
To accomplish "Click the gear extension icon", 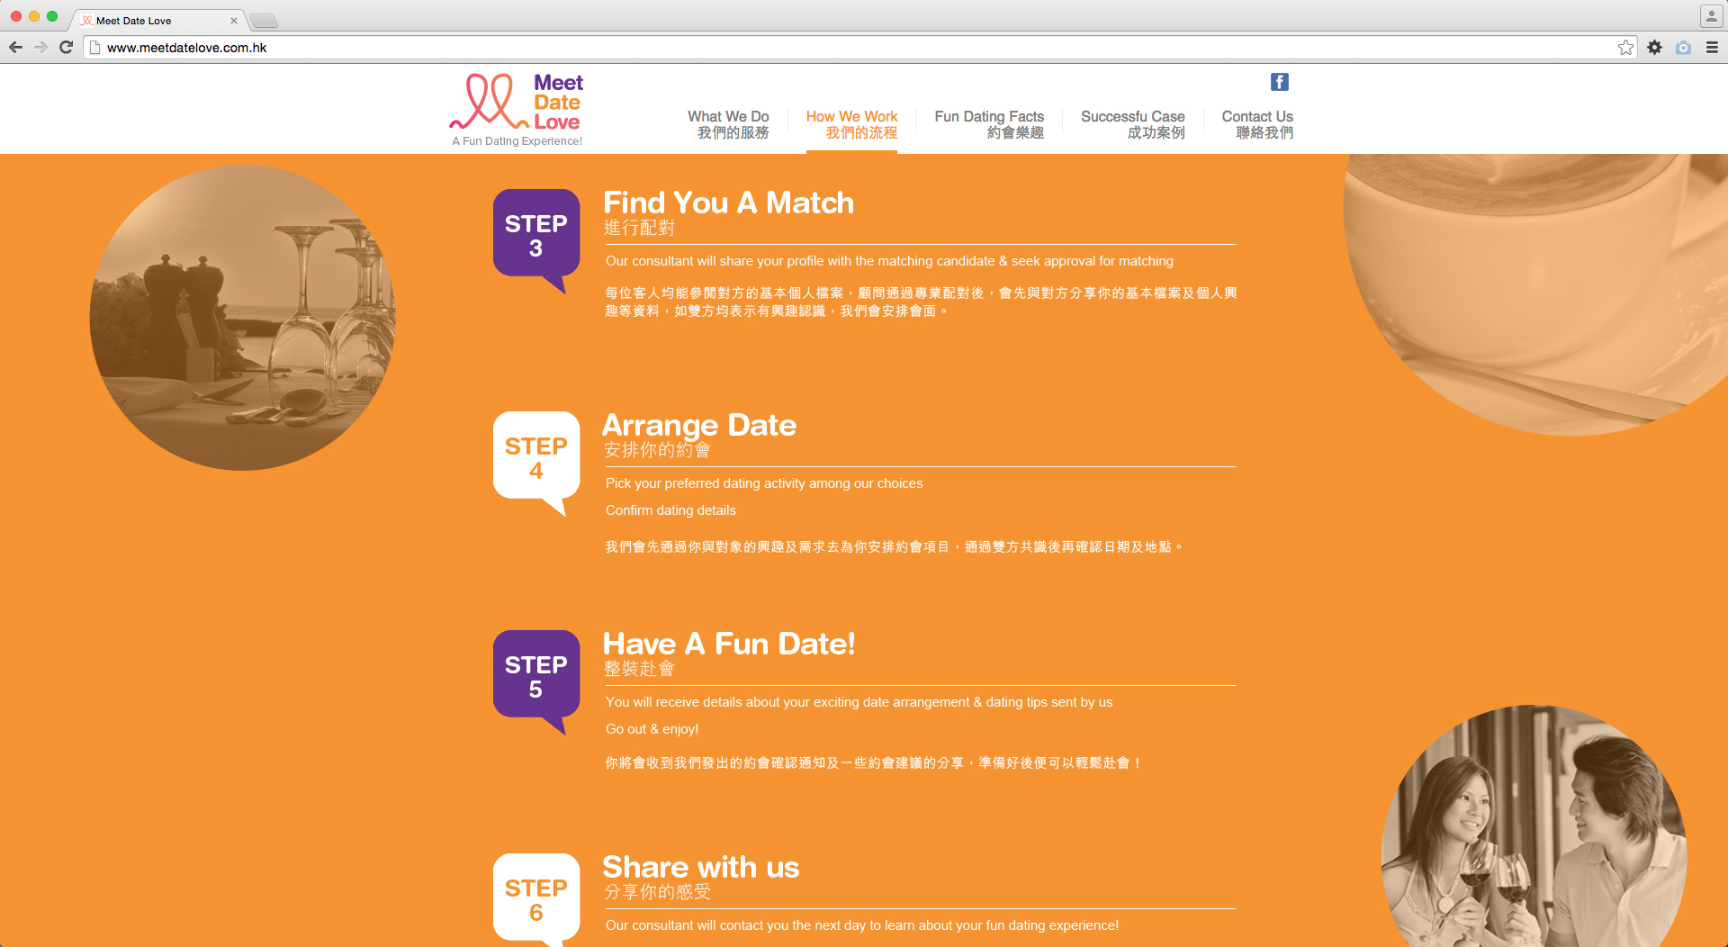I will [x=1654, y=48].
